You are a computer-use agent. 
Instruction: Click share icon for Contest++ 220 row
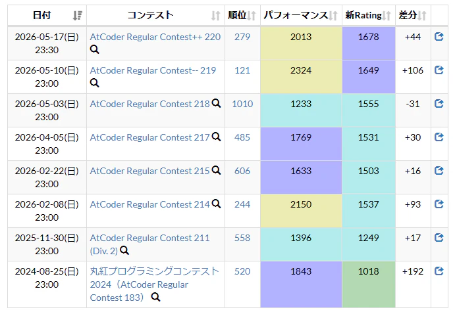439,37
